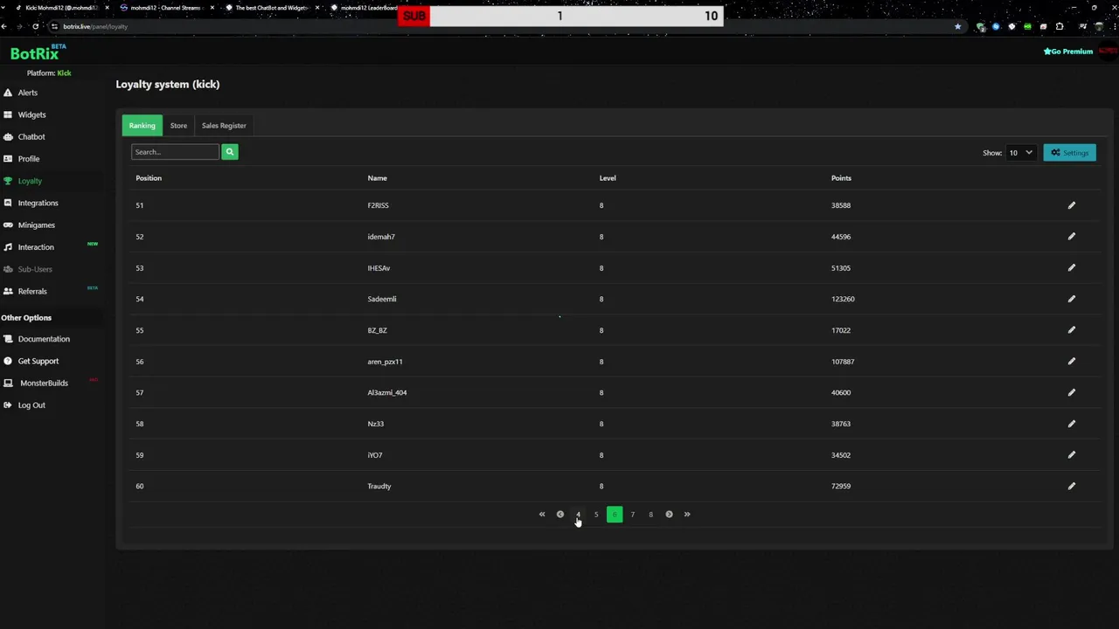Click Go Premium in the header
This screenshot has width=1119, height=629.
pyautogui.click(x=1068, y=52)
